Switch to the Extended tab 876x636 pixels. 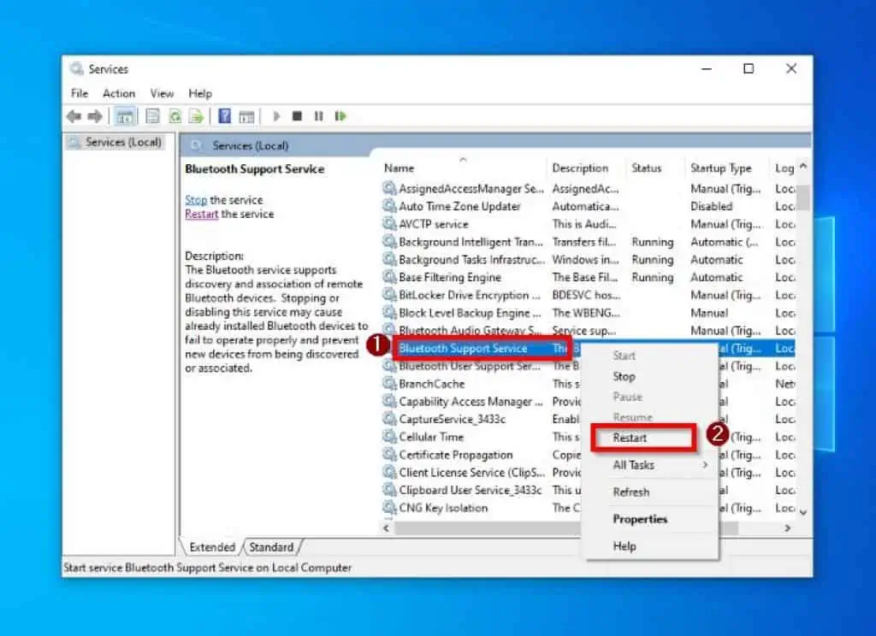pyautogui.click(x=212, y=547)
